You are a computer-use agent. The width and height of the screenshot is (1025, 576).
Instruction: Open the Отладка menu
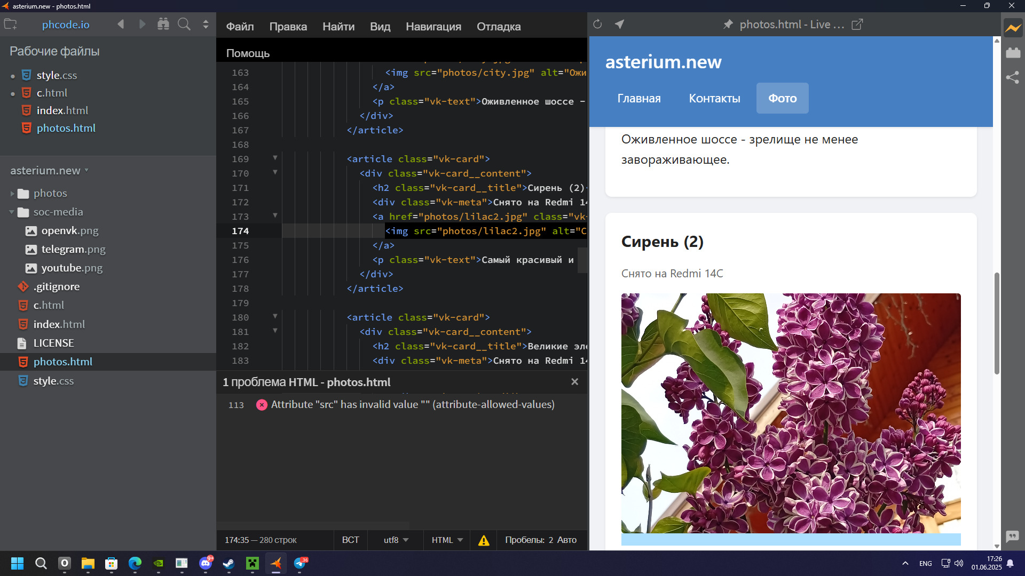click(x=498, y=27)
